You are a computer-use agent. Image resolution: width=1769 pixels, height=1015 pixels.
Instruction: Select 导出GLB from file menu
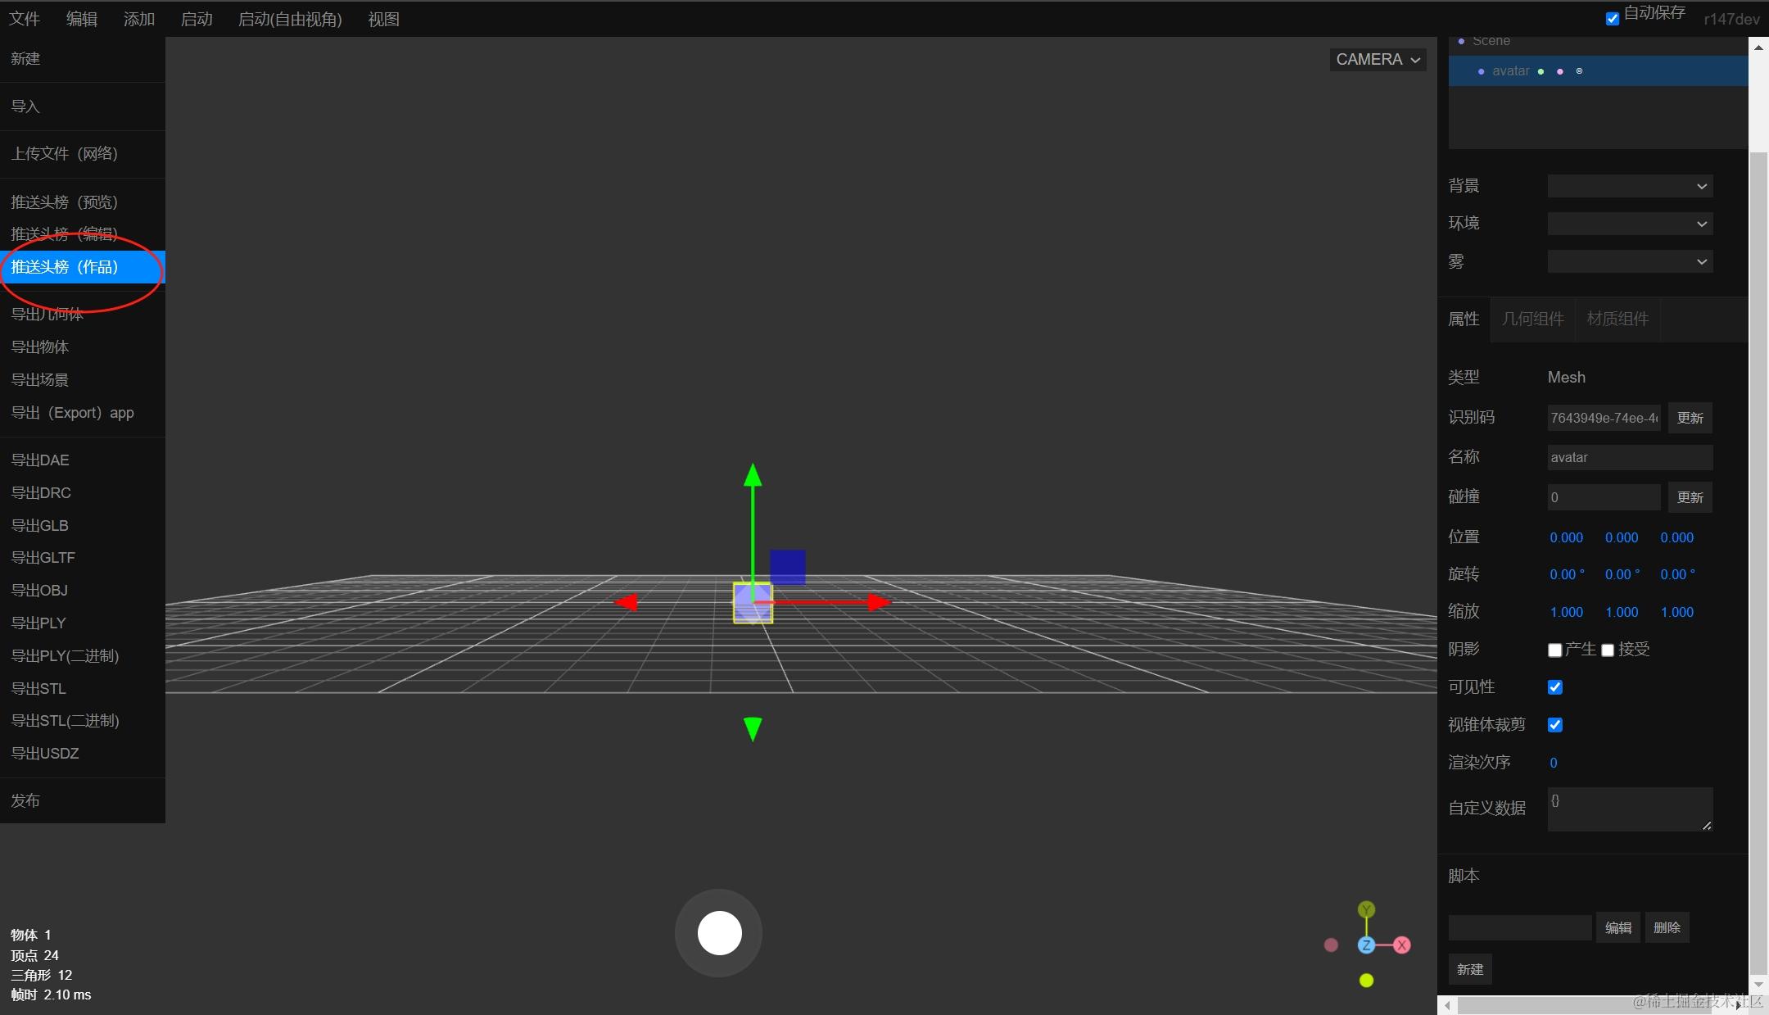(x=39, y=525)
